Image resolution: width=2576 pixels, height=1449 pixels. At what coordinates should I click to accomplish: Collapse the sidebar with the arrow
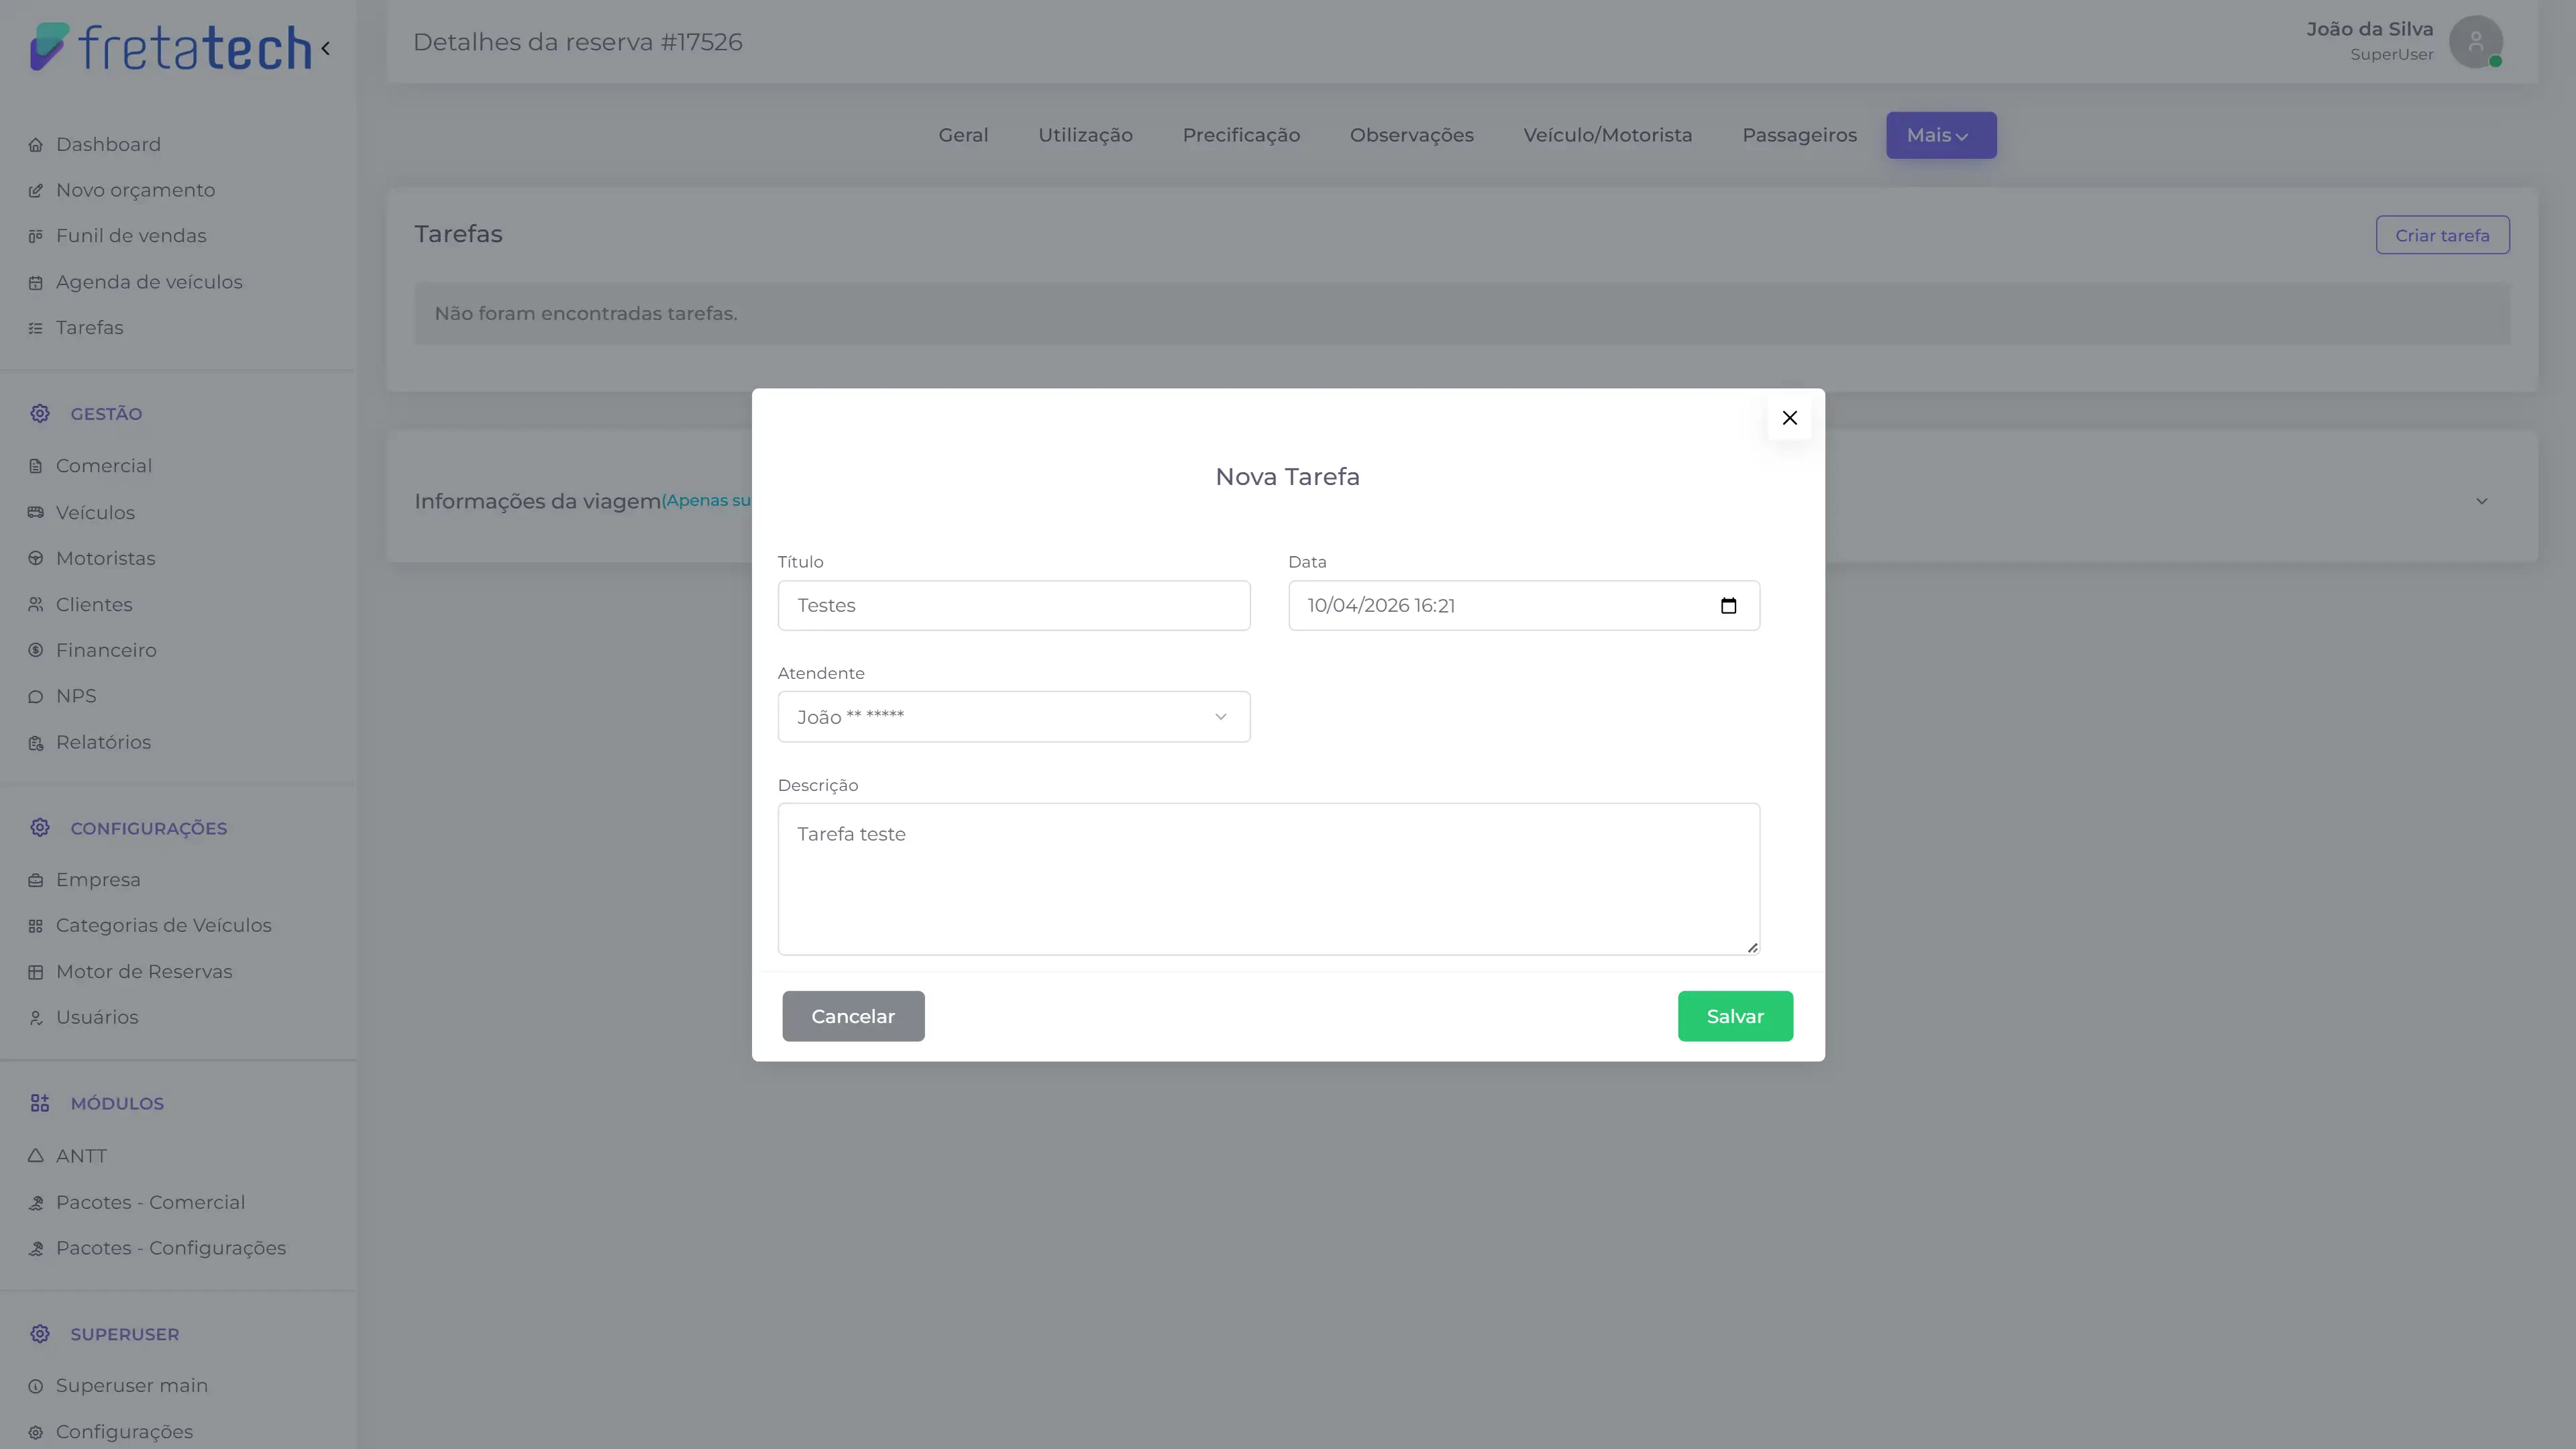(326, 48)
